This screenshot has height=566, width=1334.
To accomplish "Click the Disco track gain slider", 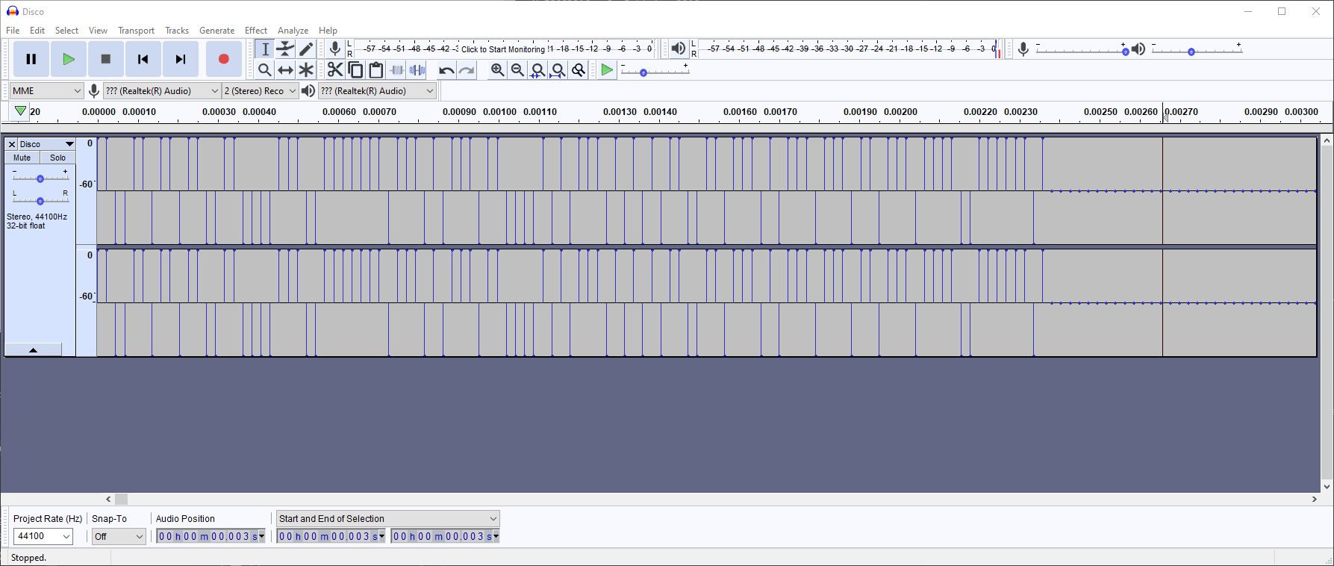I will coord(40,178).
